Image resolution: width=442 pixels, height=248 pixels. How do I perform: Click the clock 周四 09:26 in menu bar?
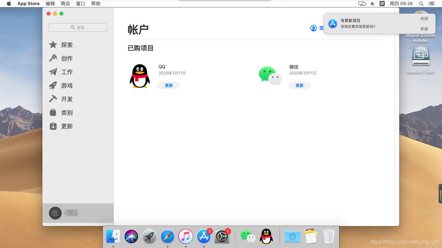coord(401,4)
